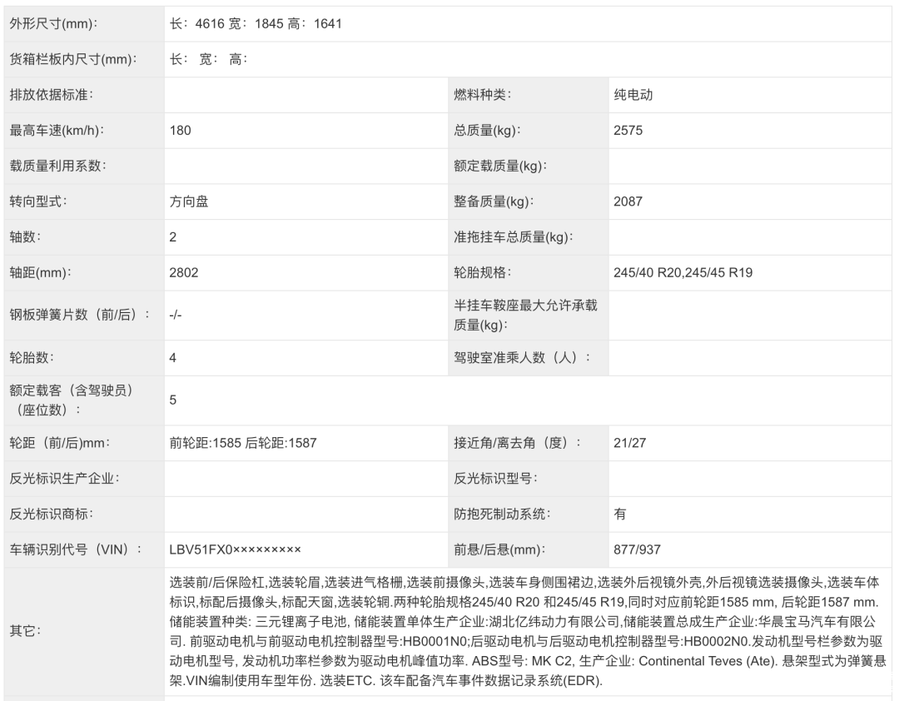Viewport: 899px width, 701px height.
Task: Select the seating capacity value 5
Action: pos(173,400)
